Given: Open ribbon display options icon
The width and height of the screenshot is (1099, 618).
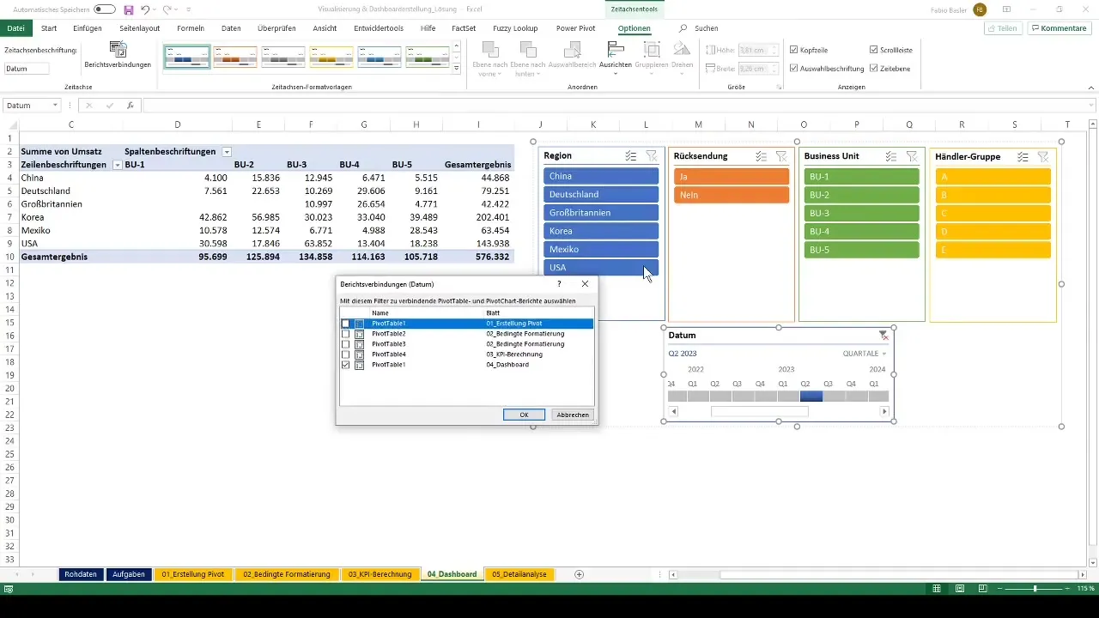Looking at the screenshot, I should click(x=1006, y=9).
